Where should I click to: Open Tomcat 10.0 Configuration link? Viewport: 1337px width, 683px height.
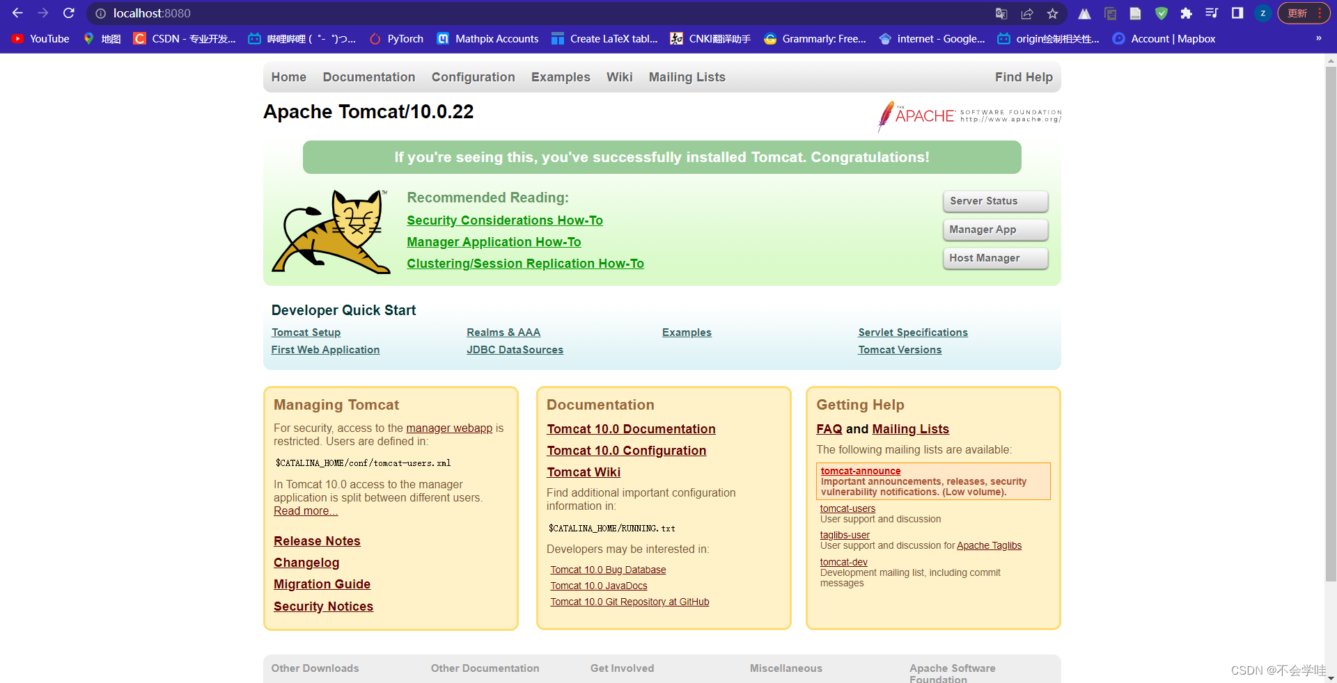click(626, 451)
